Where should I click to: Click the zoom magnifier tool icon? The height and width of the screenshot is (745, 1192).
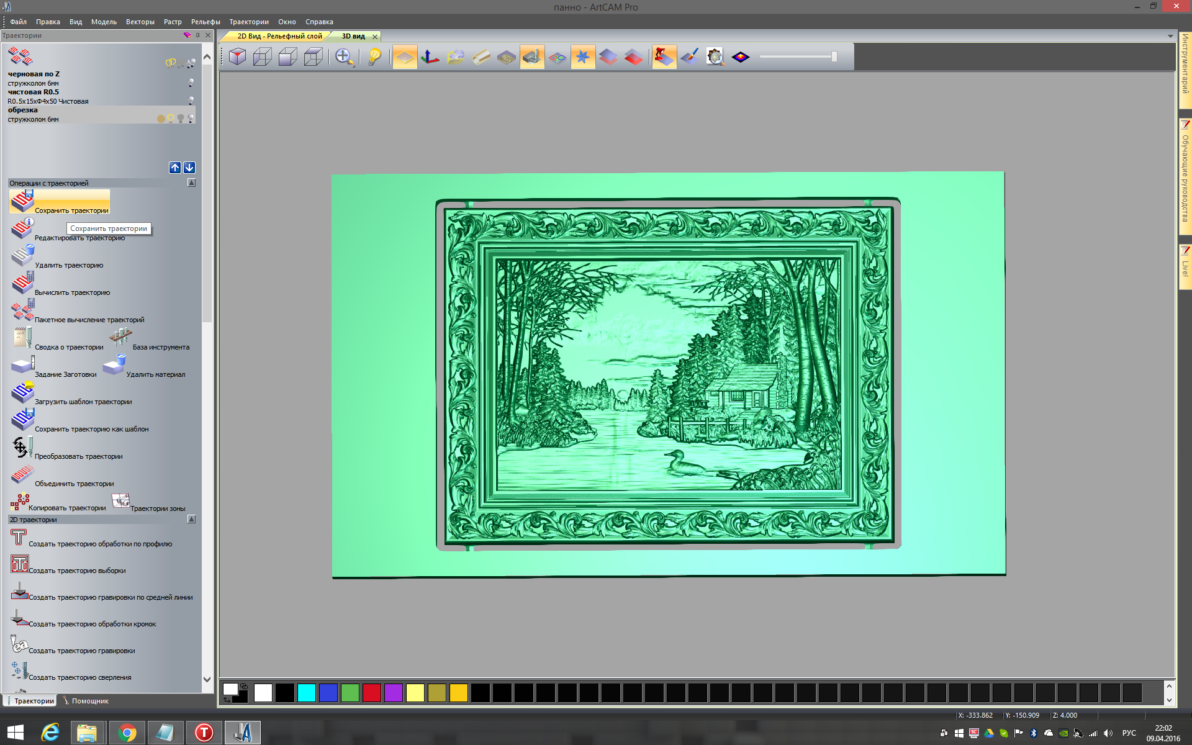point(344,57)
